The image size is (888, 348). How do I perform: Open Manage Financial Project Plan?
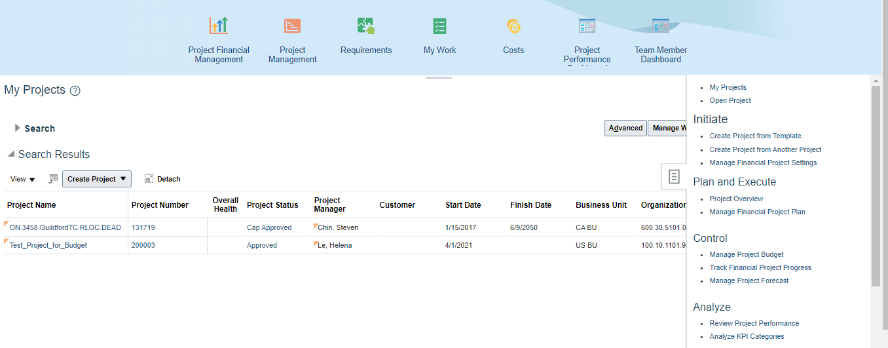click(x=757, y=212)
